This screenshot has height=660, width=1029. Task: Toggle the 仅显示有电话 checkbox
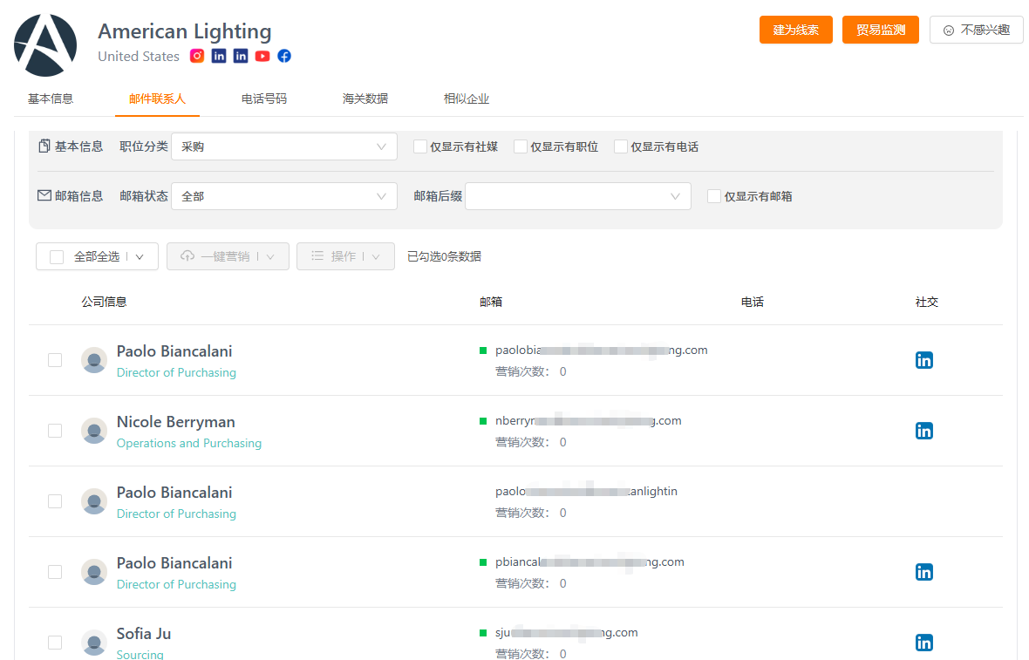[621, 146]
